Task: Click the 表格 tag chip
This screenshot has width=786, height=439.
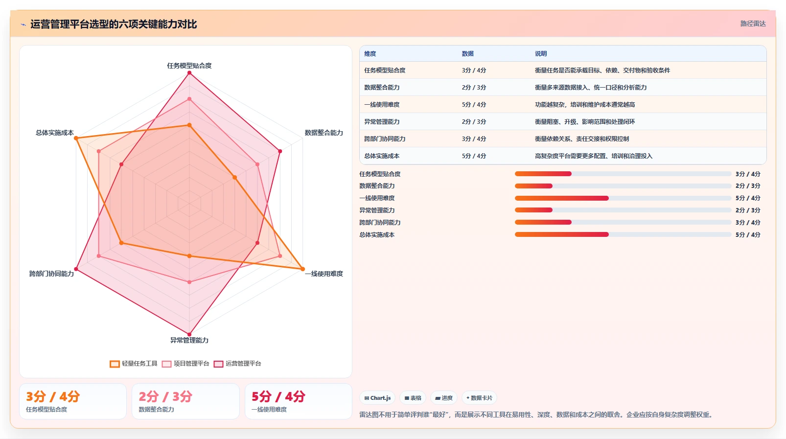Action: click(413, 398)
